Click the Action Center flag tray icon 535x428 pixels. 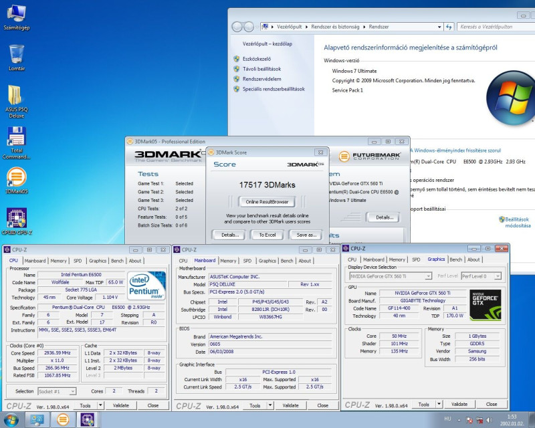coord(469,420)
